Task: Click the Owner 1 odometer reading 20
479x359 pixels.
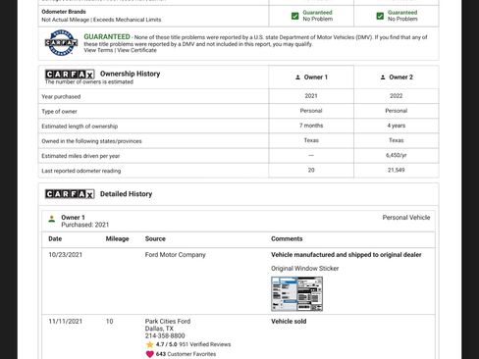Action: pos(311,170)
